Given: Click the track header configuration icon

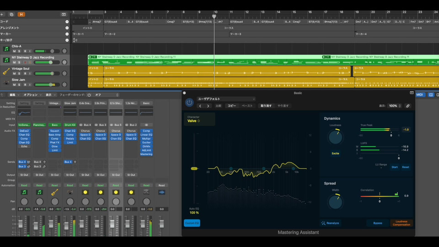Looking at the screenshot, I should 64,14.
